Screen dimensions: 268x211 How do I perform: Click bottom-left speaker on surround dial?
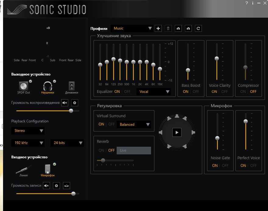point(169,146)
